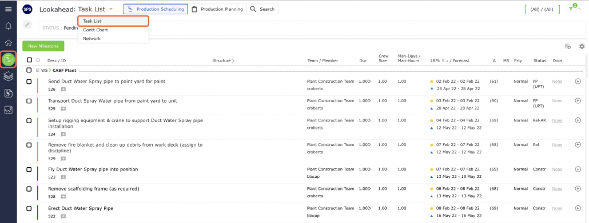Choose Network from the dropdown
Viewport: 589px width, 223px height.
[x=113, y=38]
